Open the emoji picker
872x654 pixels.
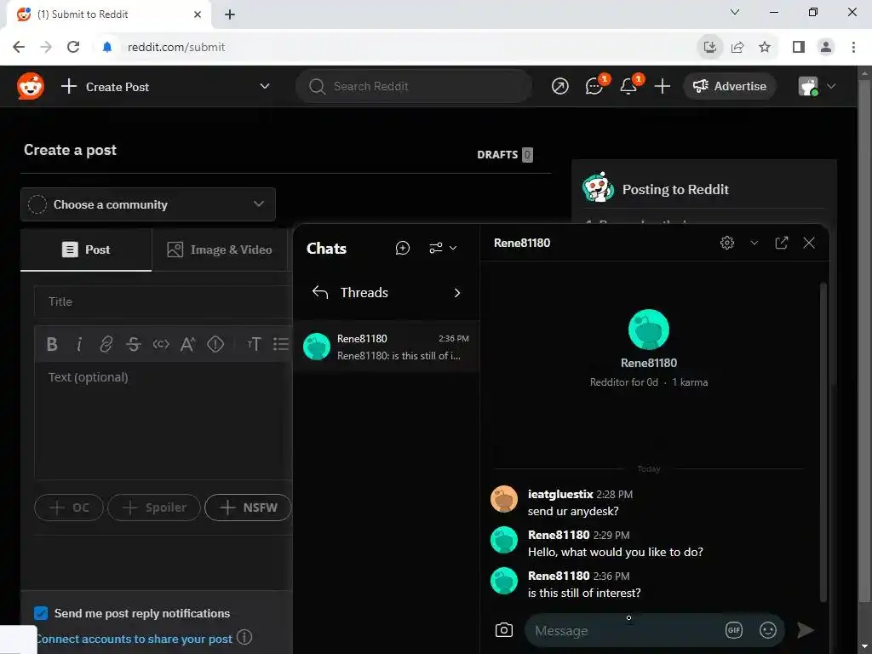[x=768, y=629]
